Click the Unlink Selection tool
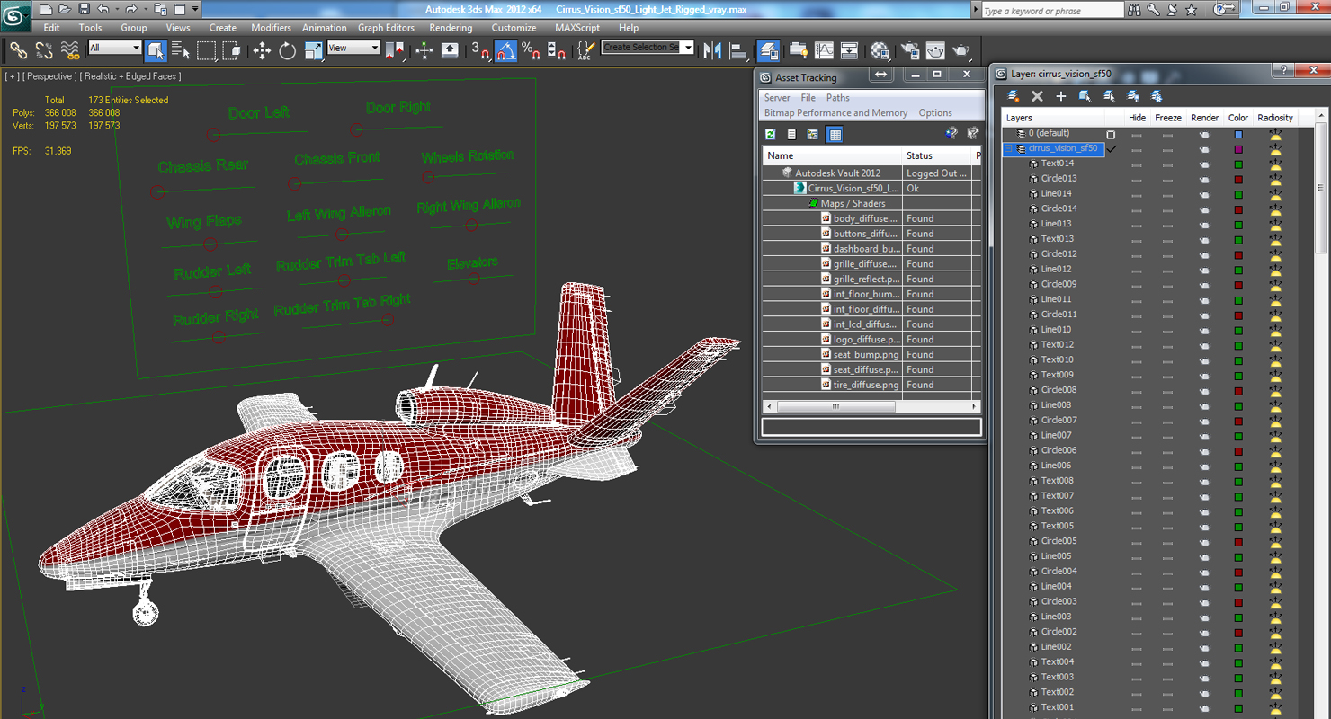 coord(43,50)
